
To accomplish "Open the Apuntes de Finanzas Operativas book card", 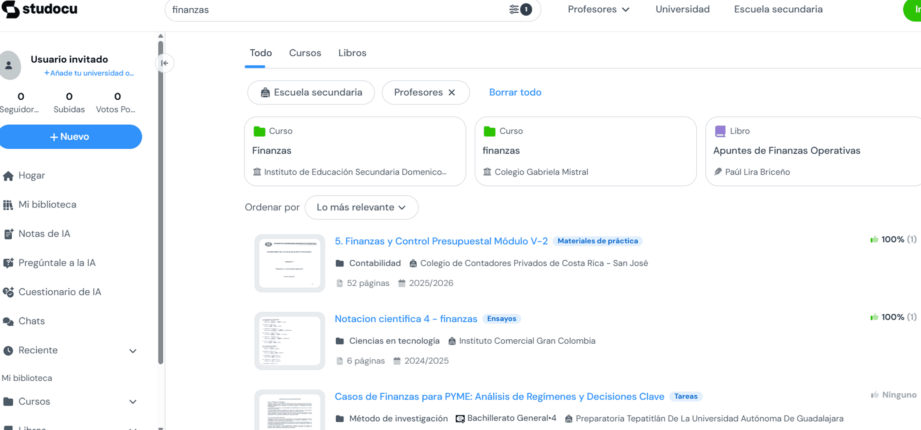I will (813, 151).
